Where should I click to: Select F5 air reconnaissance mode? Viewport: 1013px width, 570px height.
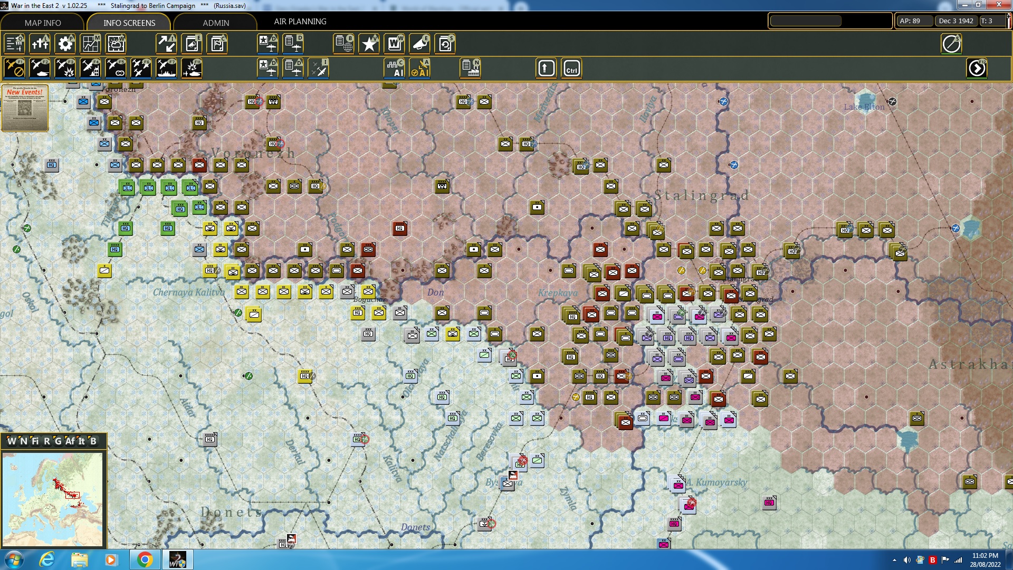click(116, 69)
